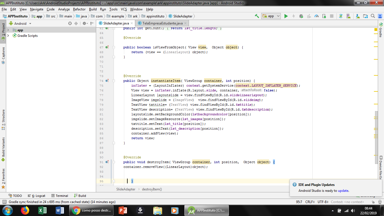Open the Build tool window button
Image resolution: width=384 pixels, height=216 pixels.
pos(80,196)
